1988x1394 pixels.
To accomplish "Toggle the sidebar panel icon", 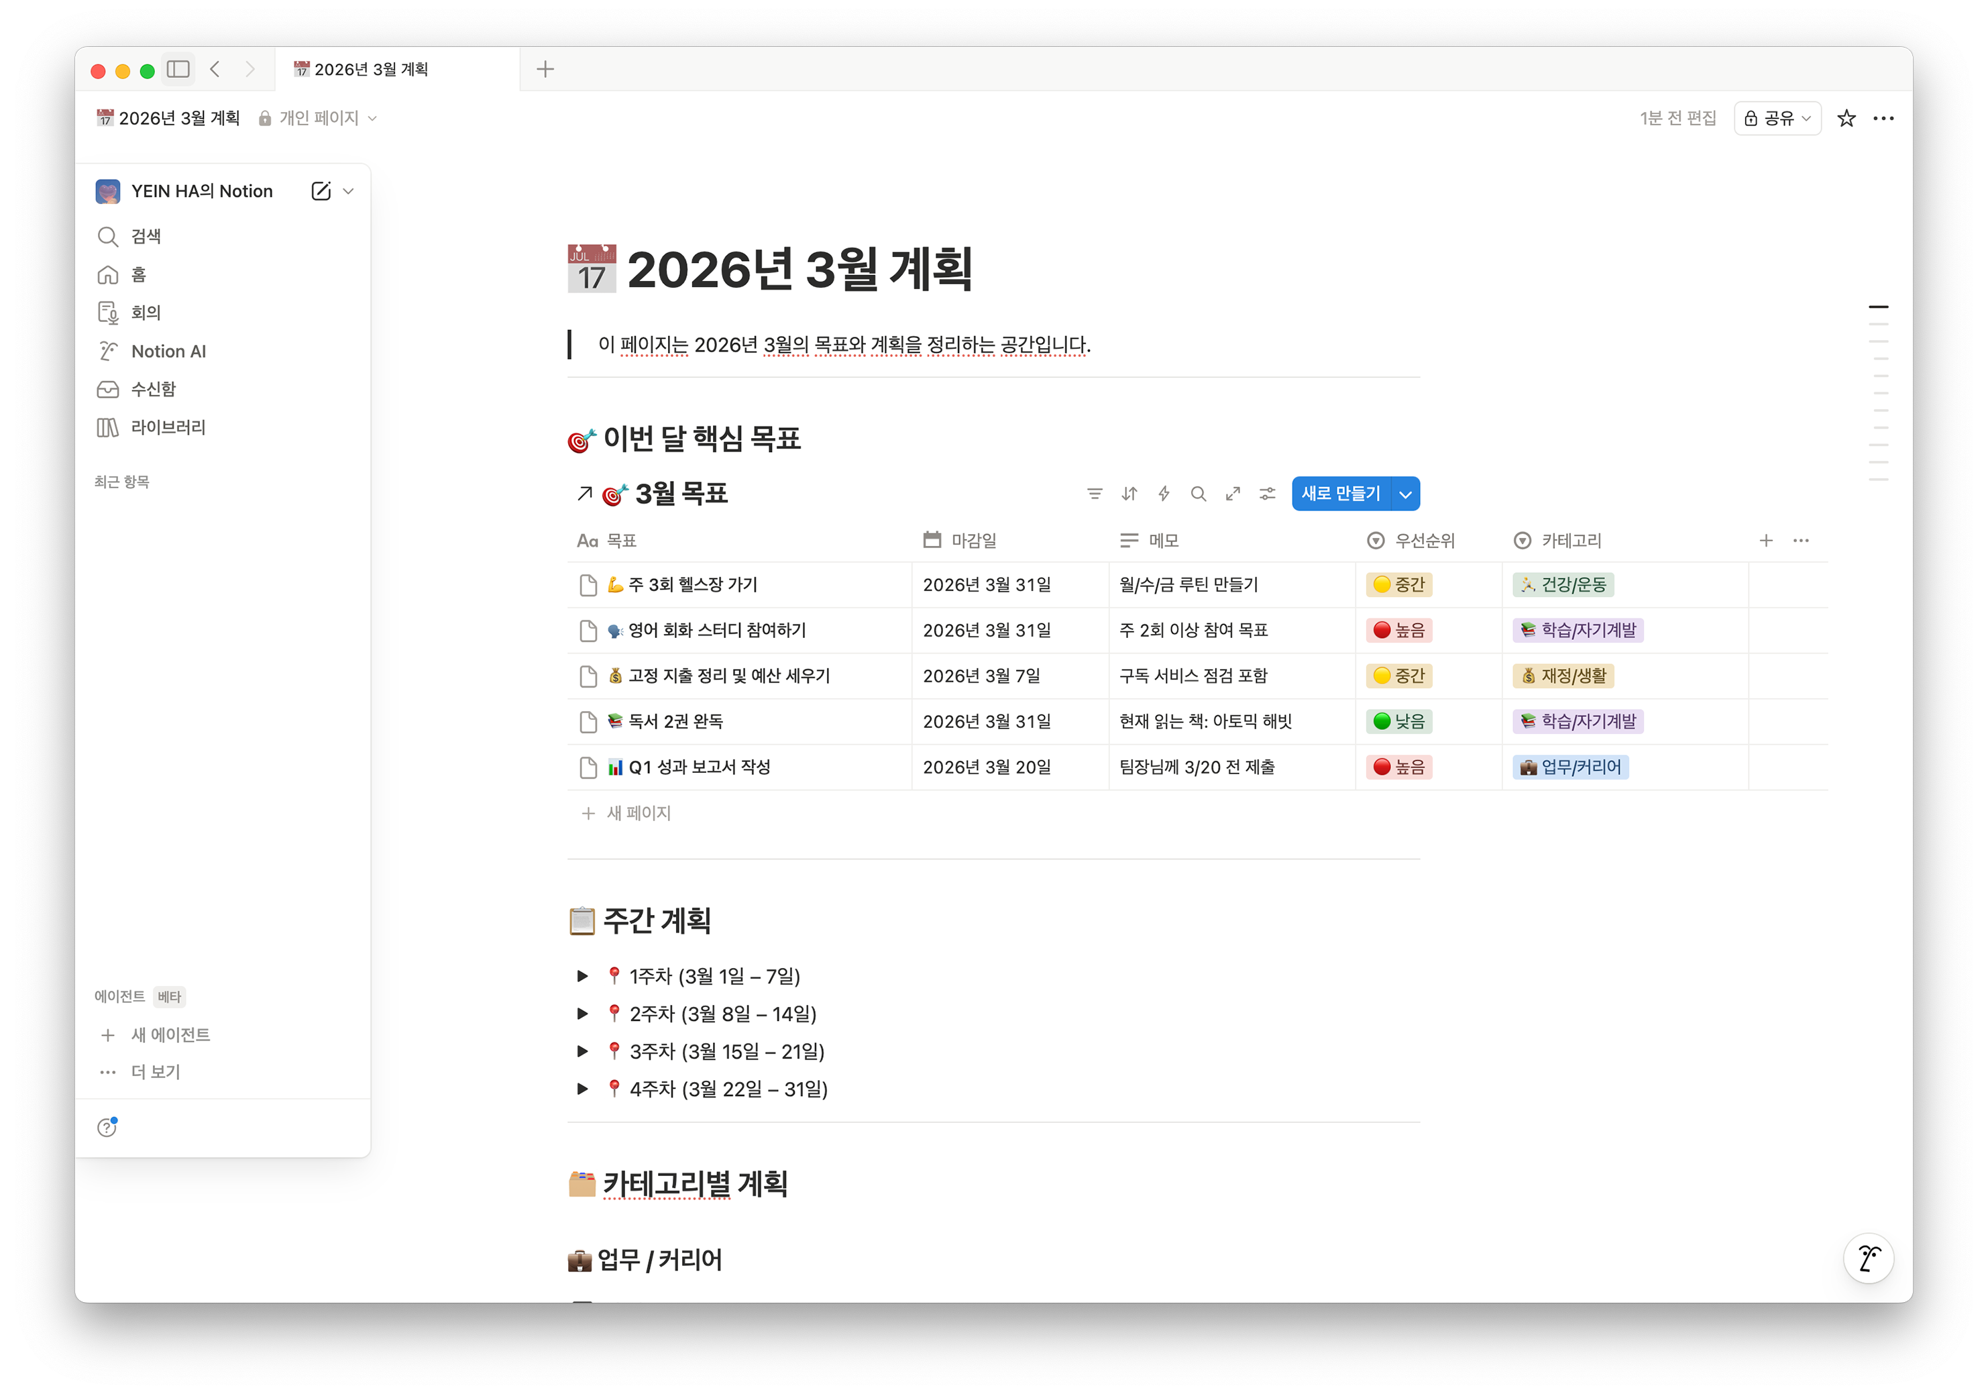I will pyautogui.click(x=178, y=69).
